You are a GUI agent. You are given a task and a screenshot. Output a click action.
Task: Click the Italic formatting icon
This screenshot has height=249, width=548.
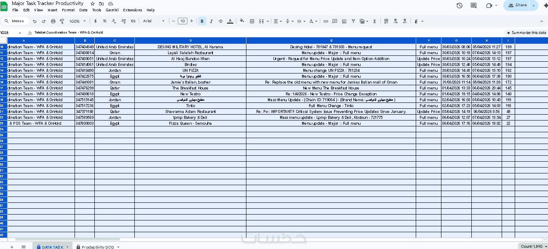click(x=211, y=21)
